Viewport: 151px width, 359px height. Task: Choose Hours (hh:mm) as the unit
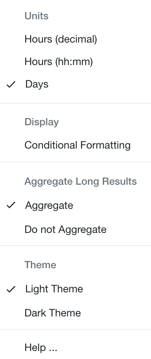(x=75, y=61)
